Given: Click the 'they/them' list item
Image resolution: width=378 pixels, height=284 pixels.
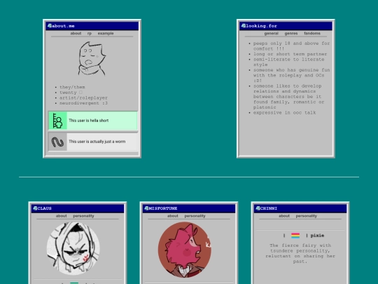Looking at the screenshot, I should tap(72, 87).
